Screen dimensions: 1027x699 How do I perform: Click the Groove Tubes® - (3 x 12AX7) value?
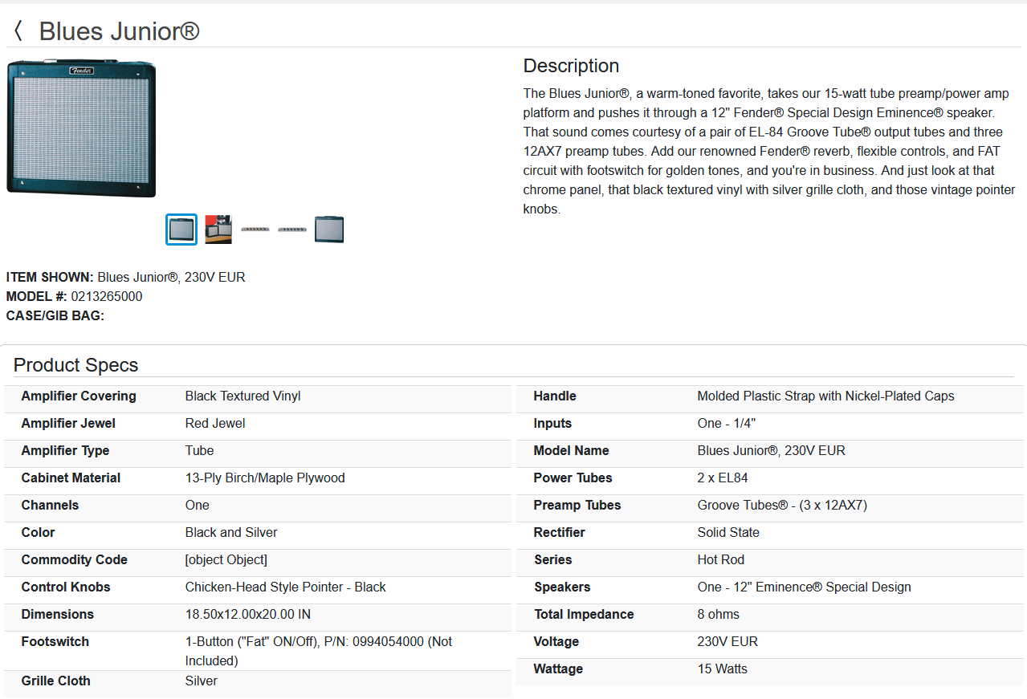[x=783, y=505]
